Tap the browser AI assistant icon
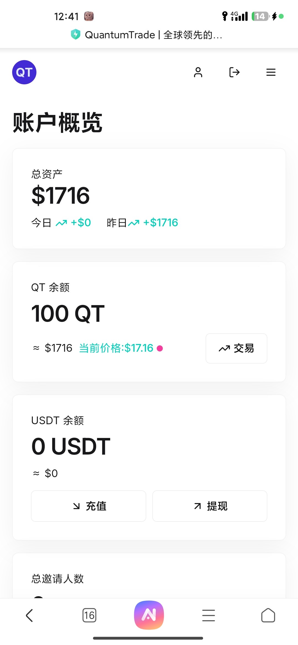Viewport: 298px width, 645px height. coord(149,615)
